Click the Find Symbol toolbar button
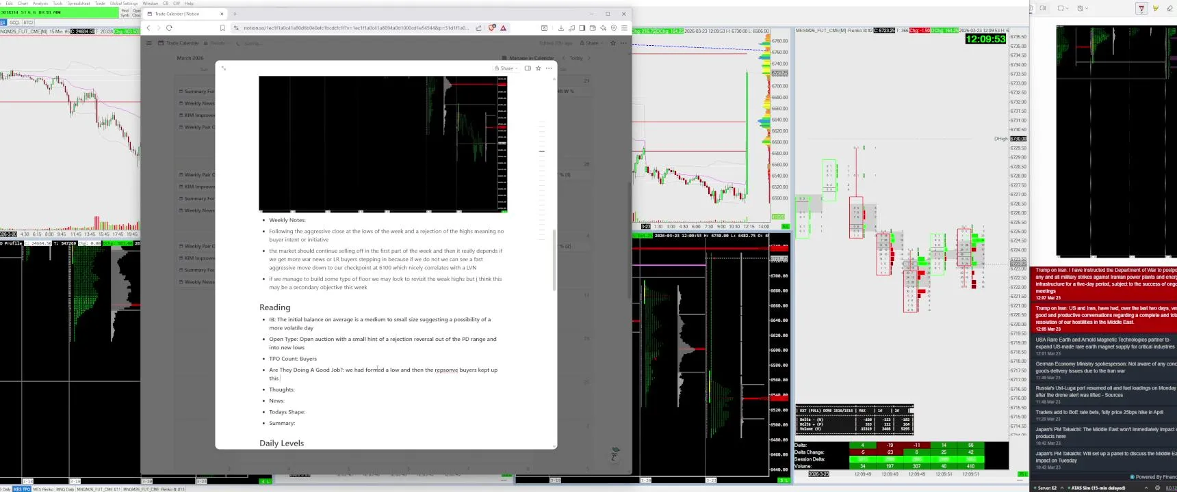Image resolution: width=1177 pixels, height=492 pixels. (125, 13)
